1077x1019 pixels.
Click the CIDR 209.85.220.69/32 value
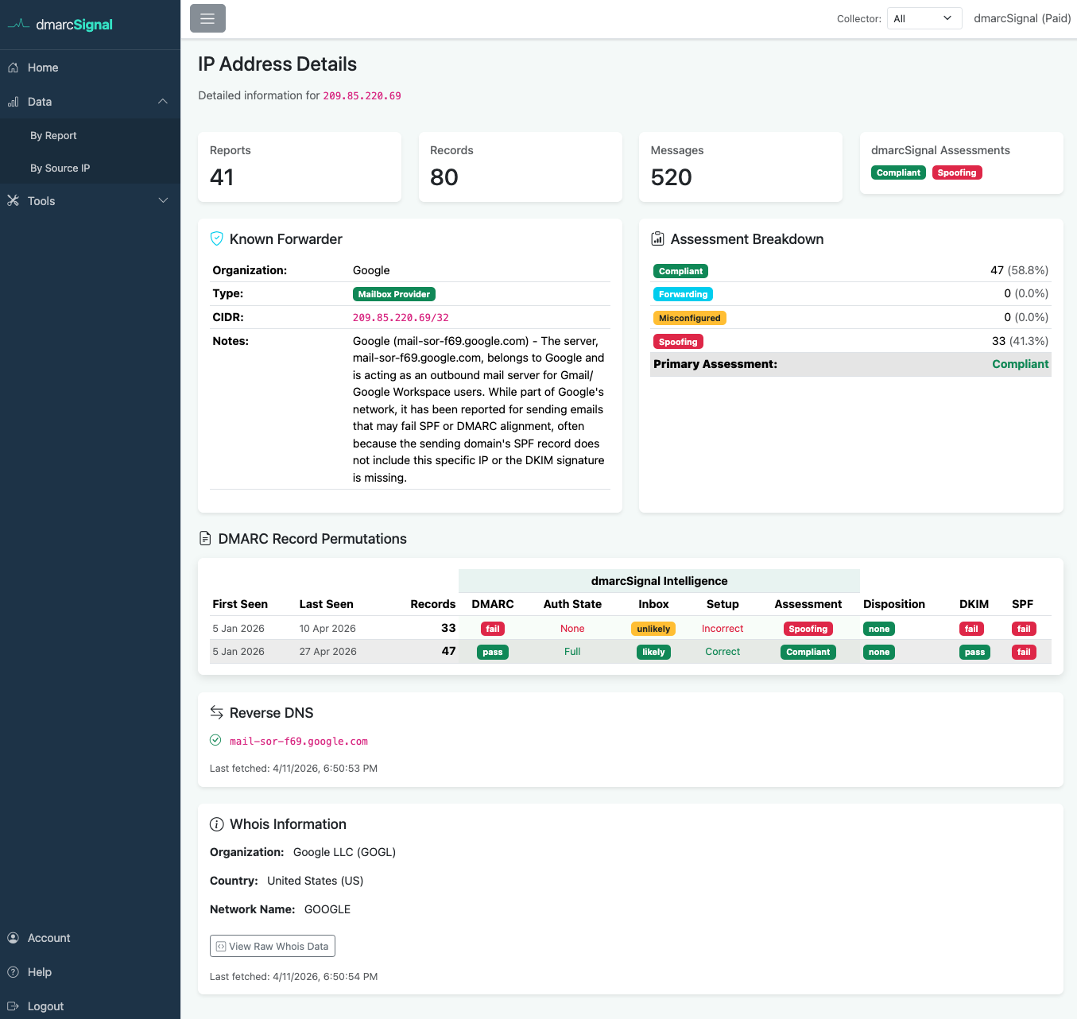point(401,318)
